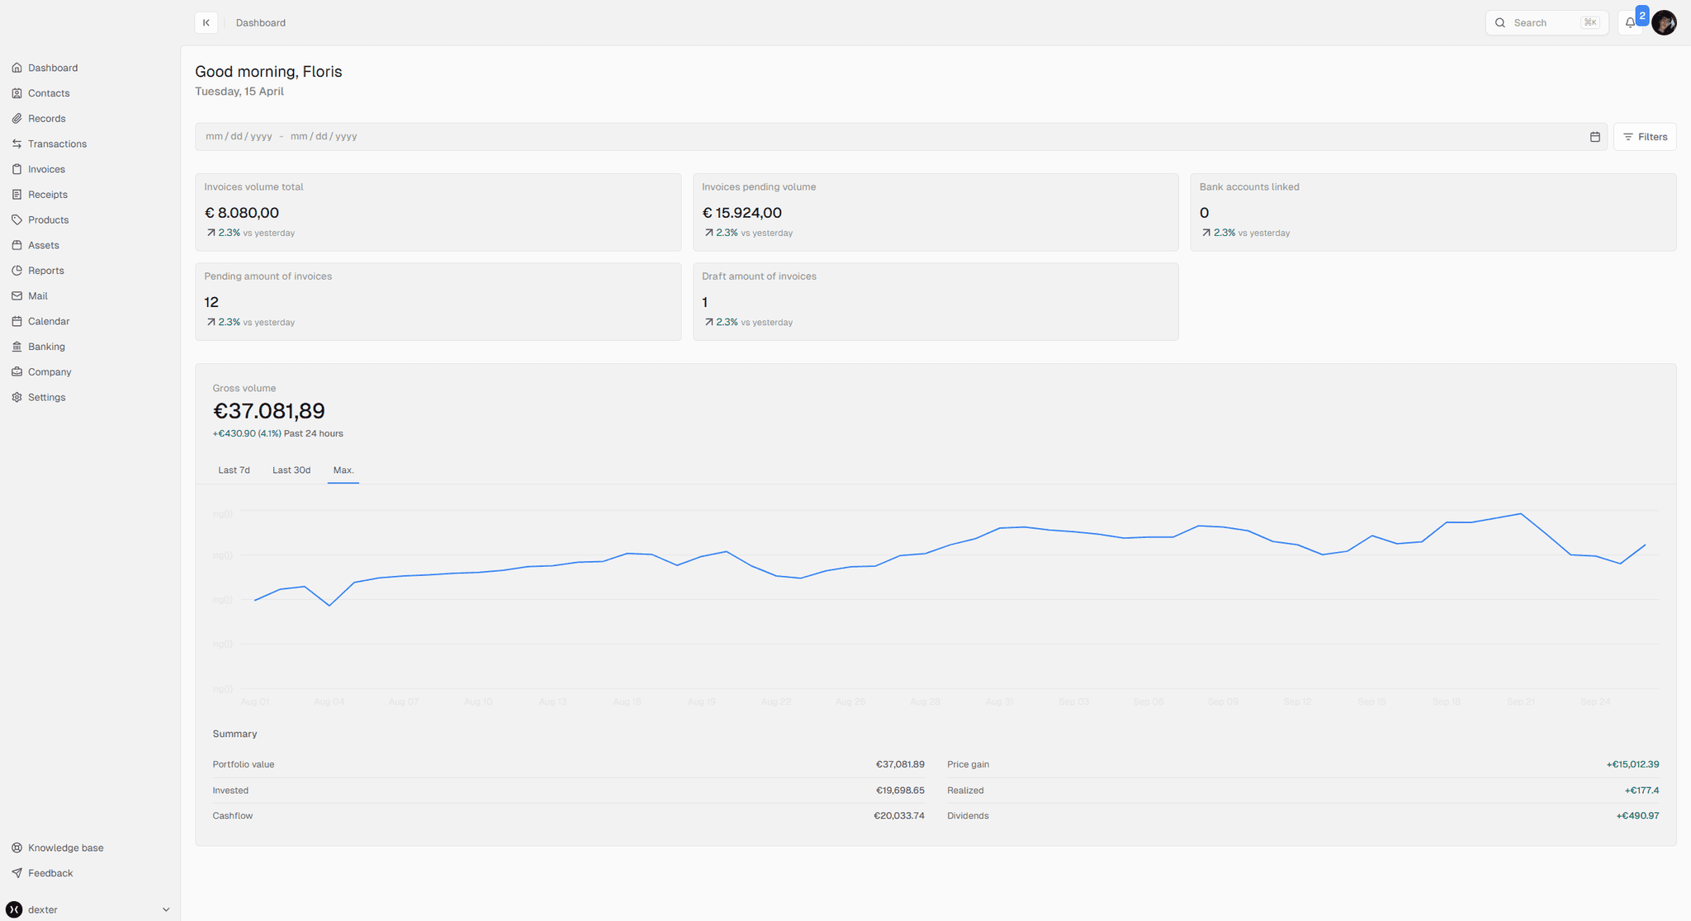The image size is (1691, 921).
Task: Click the Pending amount of invoices card
Action: [x=438, y=302]
